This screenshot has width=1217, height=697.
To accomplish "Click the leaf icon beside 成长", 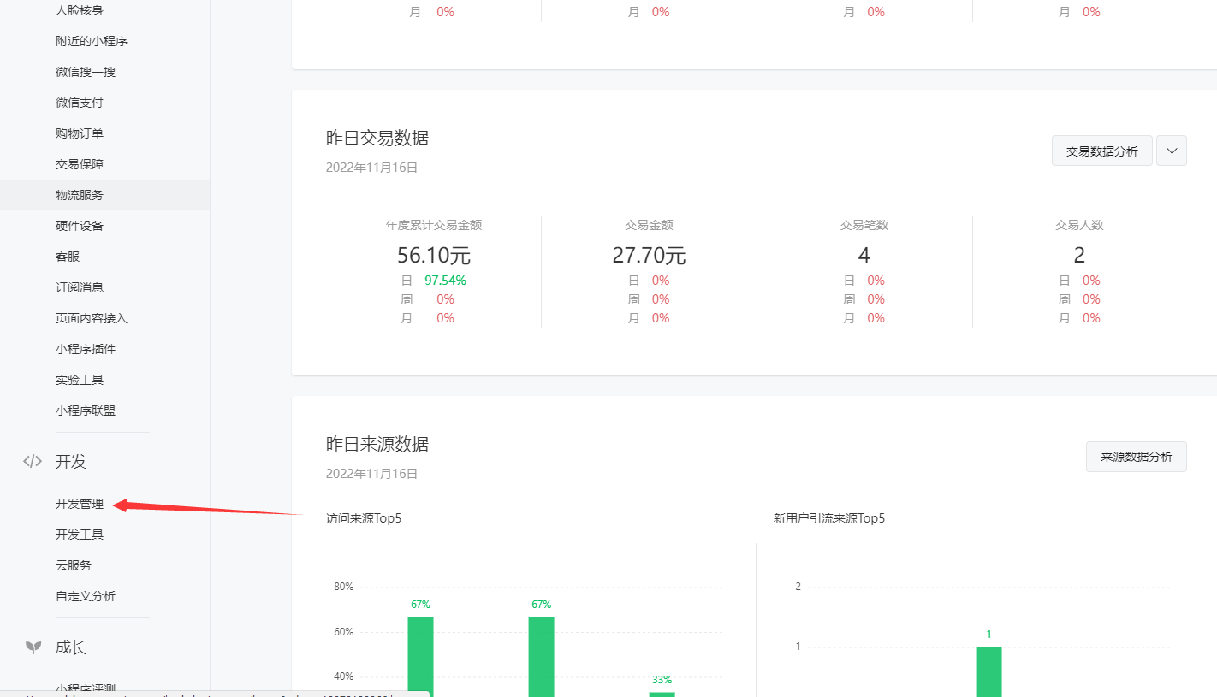I will [x=33, y=647].
